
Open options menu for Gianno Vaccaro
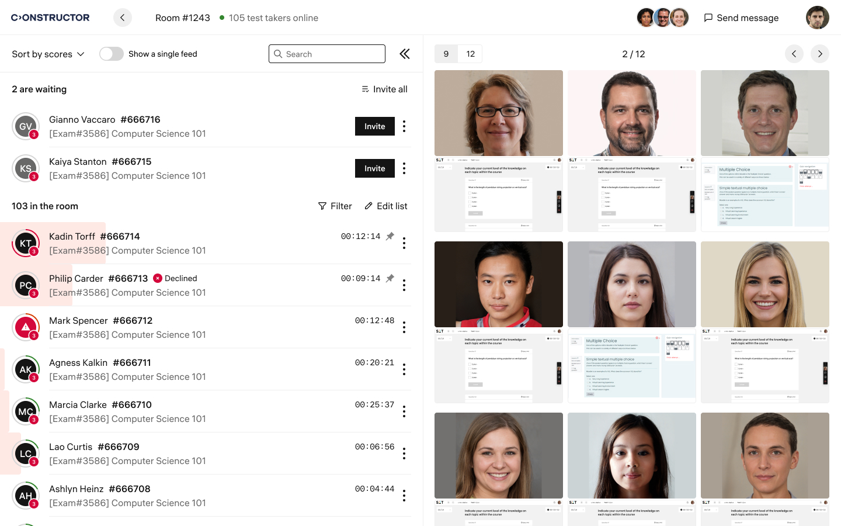pyautogui.click(x=404, y=126)
